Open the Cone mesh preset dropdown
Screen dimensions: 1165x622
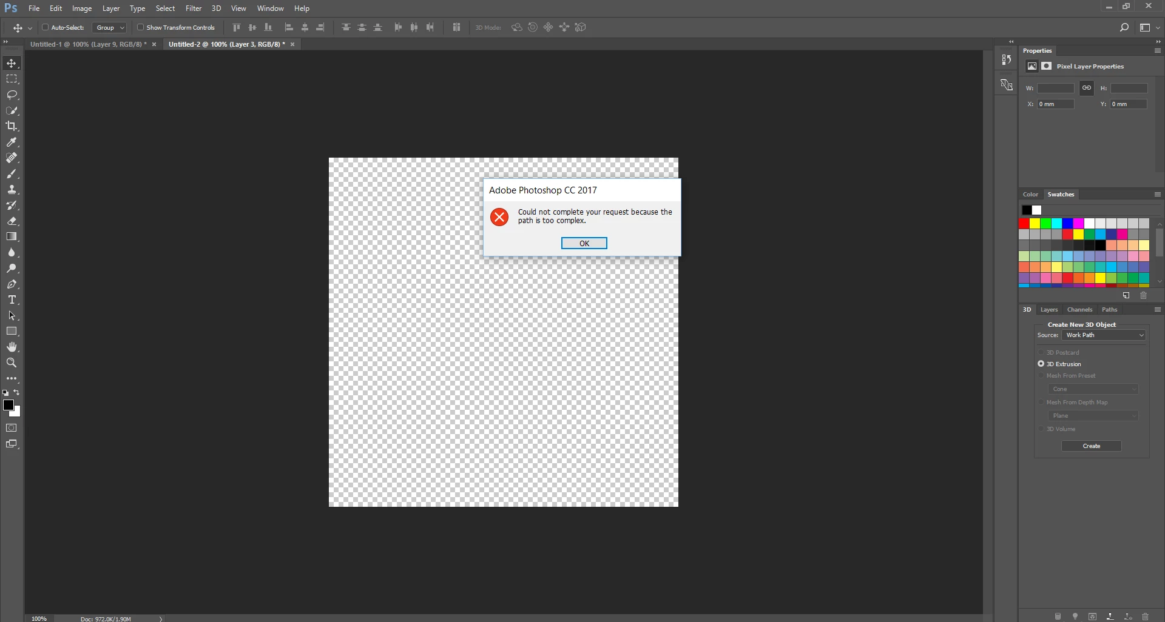[x=1093, y=389]
